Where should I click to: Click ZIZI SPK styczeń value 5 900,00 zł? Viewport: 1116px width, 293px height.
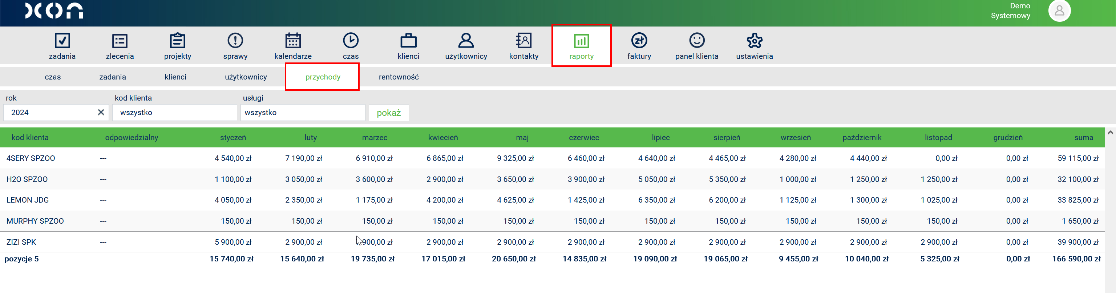click(233, 242)
